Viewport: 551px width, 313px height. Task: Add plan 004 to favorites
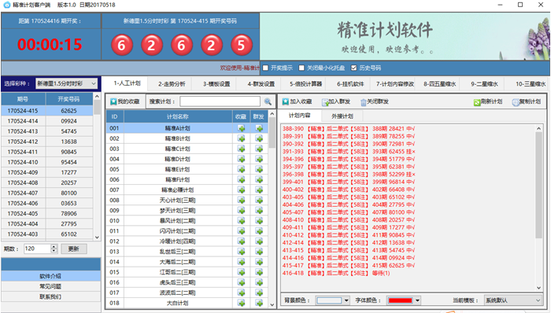click(241, 159)
